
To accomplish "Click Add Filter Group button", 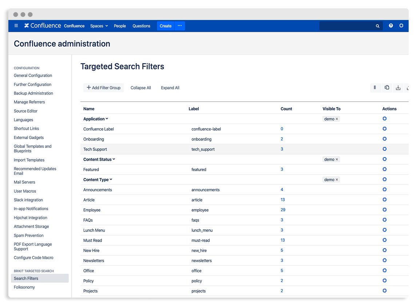I will (103, 88).
